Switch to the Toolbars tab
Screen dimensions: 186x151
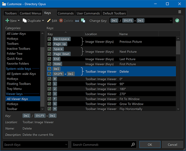pyautogui.click(x=11, y=13)
